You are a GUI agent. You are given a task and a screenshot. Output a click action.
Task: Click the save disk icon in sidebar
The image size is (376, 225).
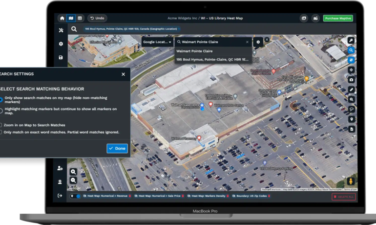coord(61,57)
